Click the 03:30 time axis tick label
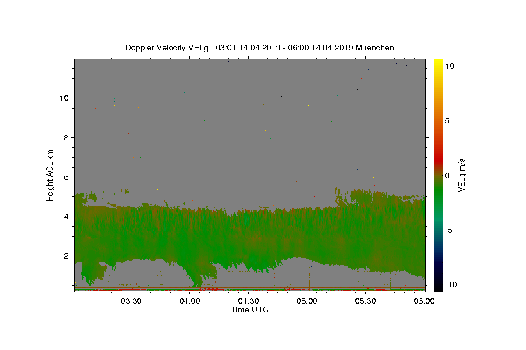The width and height of the screenshot is (526, 350). (131, 301)
